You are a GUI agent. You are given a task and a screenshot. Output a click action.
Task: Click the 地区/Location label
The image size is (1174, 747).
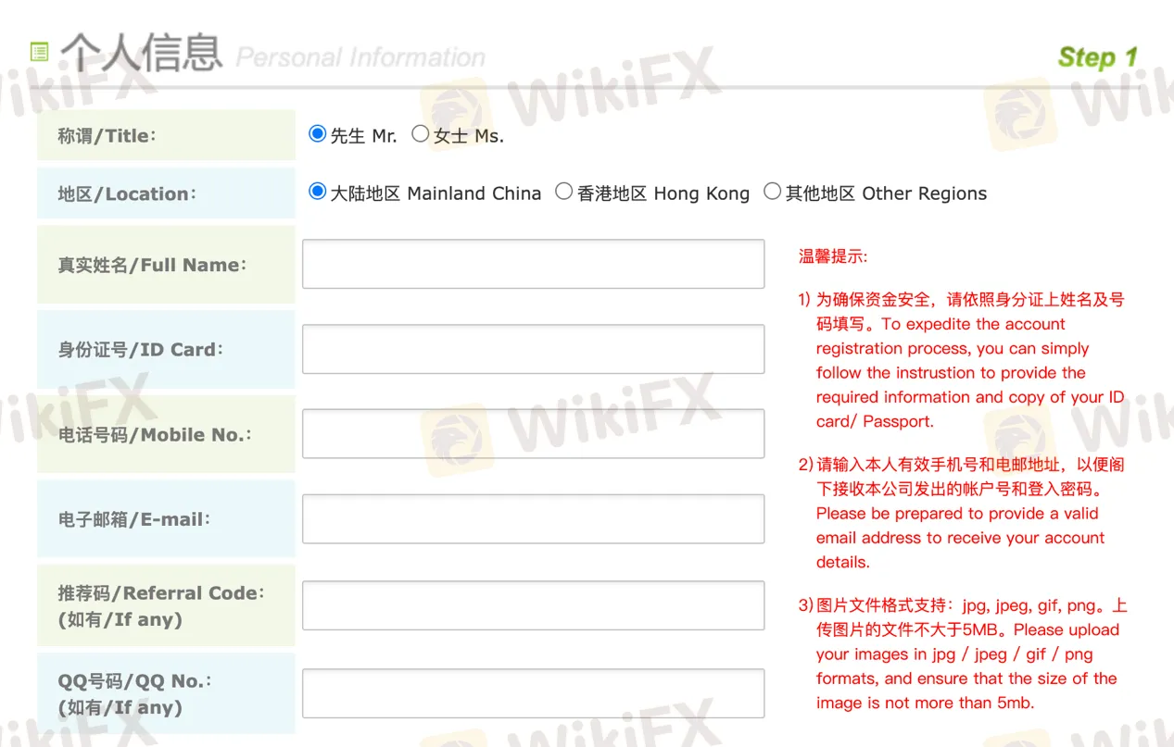click(x=127, y=194)
